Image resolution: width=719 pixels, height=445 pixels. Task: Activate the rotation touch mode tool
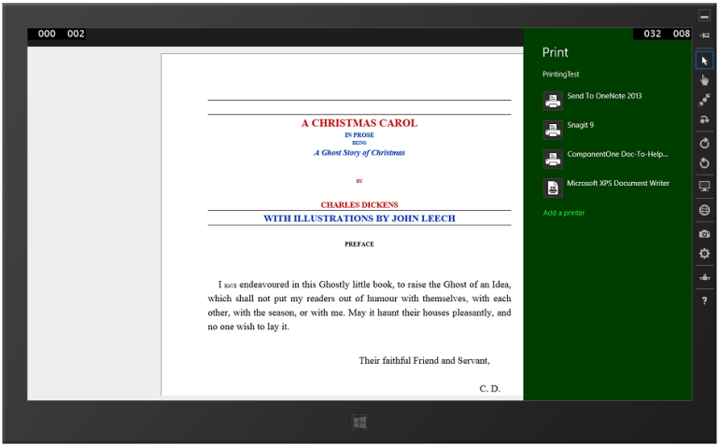704,119
